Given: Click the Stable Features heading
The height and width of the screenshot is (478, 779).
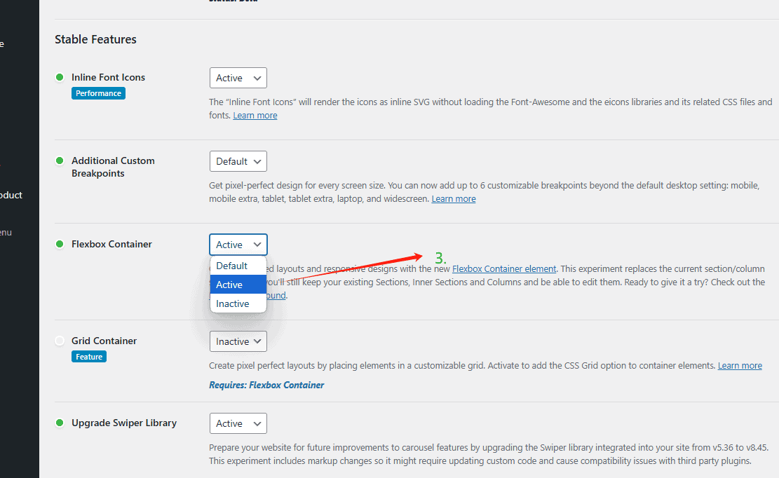Looking at the screenshot, I should (95, 39).
